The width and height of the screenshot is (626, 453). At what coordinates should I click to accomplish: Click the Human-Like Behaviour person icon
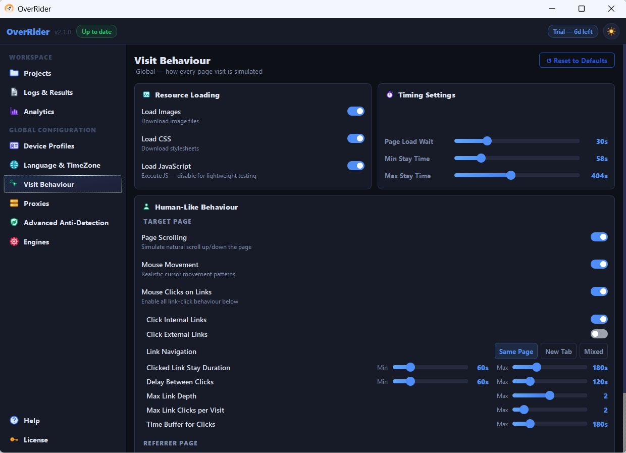pyautogui.click(x=146, y=207)
